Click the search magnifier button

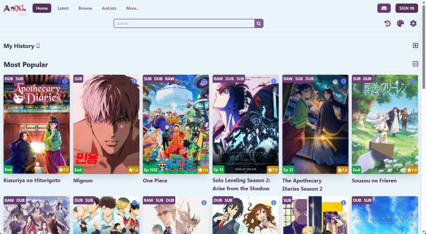click(x=259, y=24)
